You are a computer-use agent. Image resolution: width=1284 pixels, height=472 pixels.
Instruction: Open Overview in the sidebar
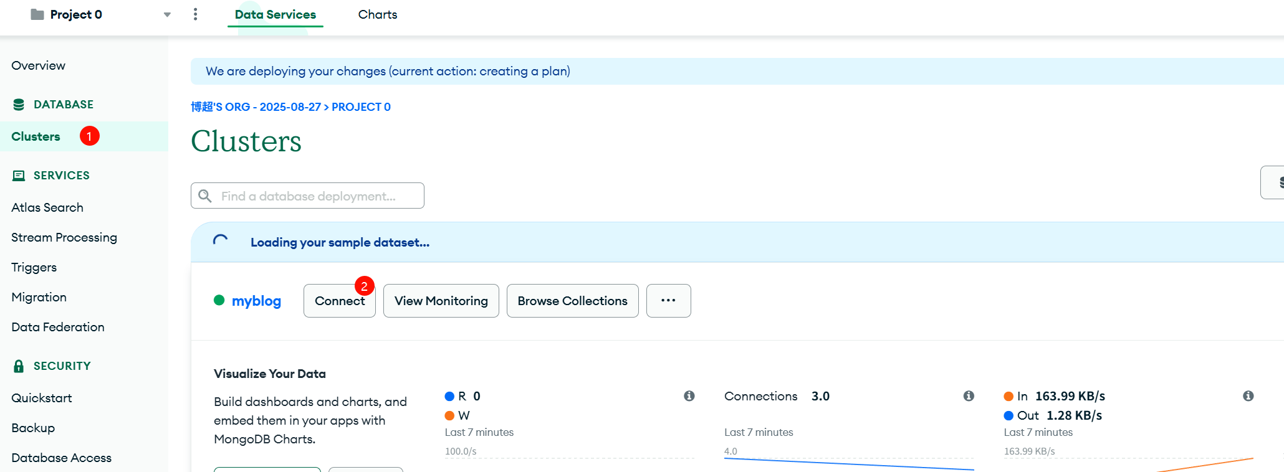38,65
